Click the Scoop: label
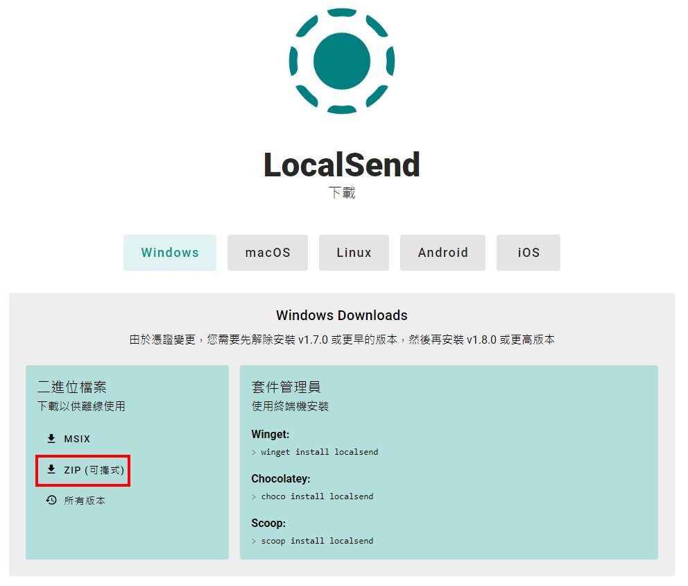Screen dimensions: 688x586 click(268, 524)
